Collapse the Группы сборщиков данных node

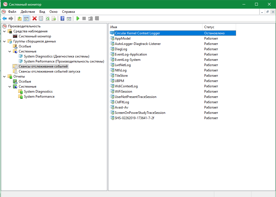coord(4,41)
